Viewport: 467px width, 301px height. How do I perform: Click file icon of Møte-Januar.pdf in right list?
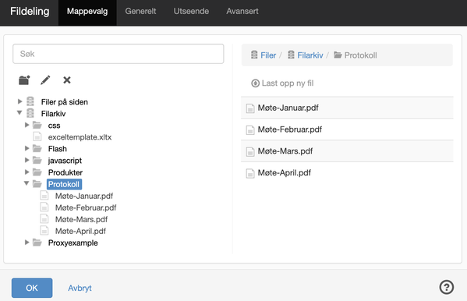pos(250,108)
